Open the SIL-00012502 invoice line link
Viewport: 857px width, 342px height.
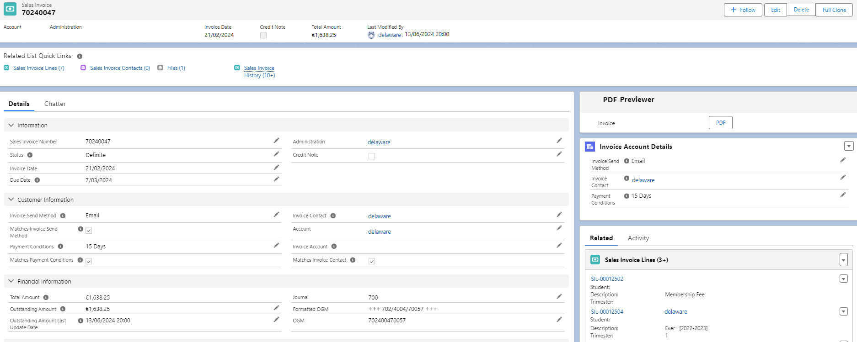pyautogui.click(x=607, y=279)
